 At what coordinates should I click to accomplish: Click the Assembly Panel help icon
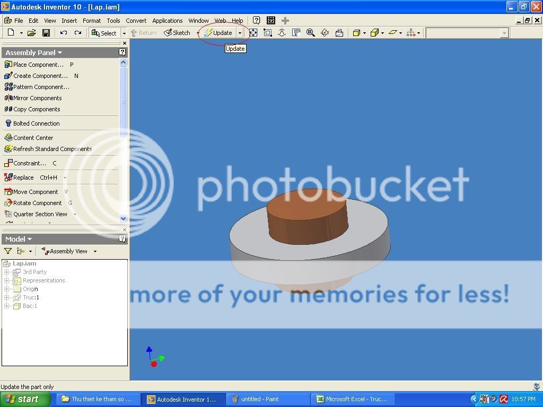pos(122,52)
